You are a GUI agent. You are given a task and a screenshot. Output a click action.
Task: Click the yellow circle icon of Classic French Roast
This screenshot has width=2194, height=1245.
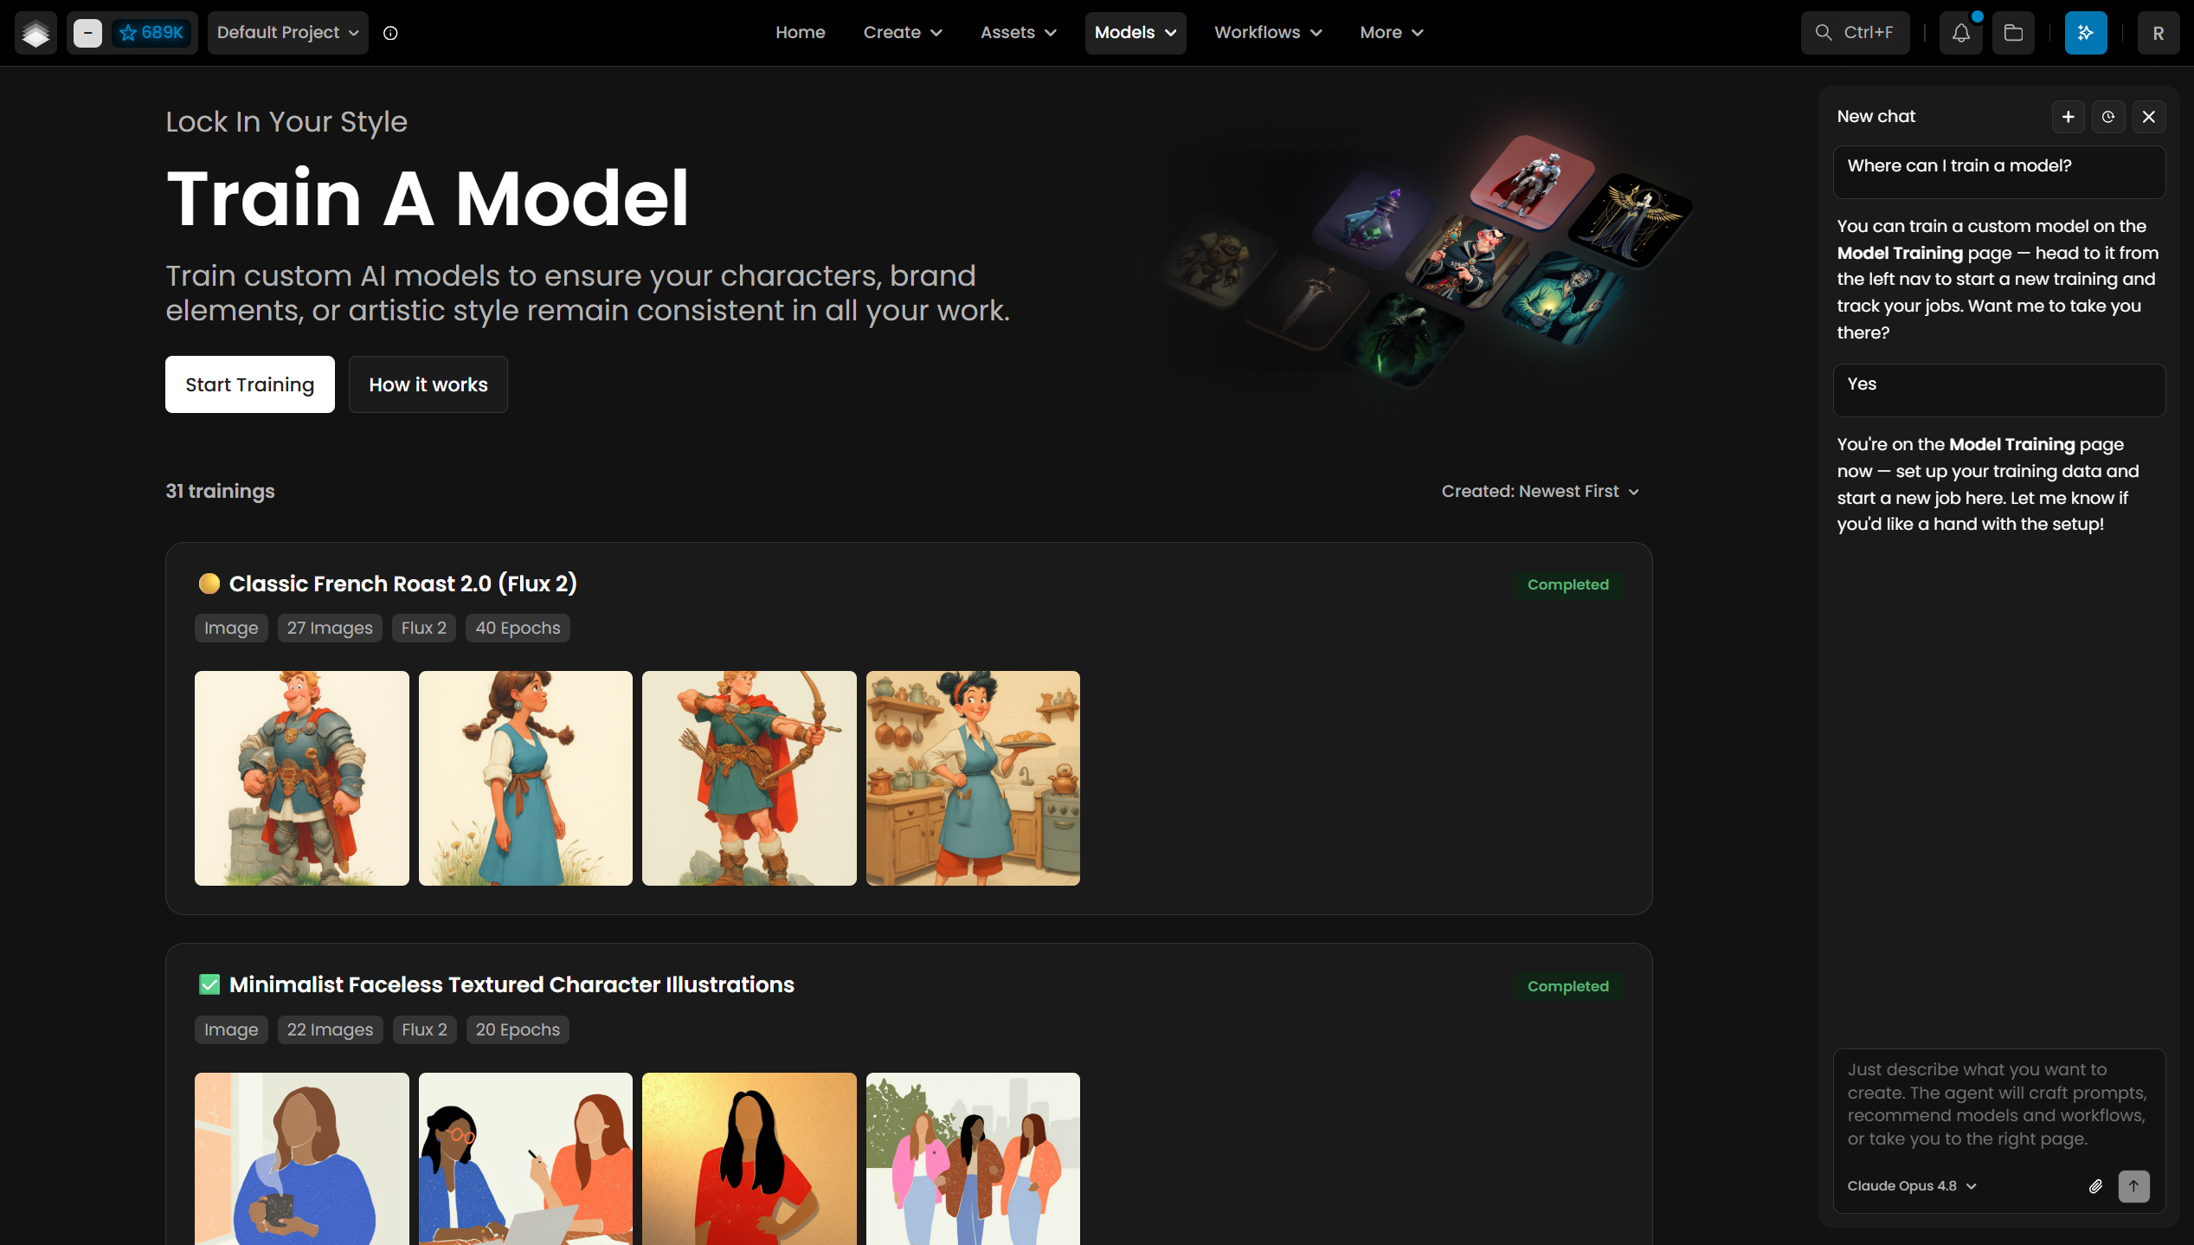point(209,584)
